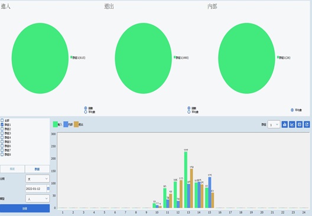Switch to line chart view icon
The image size is (312, 216).
pyautogui.click(x=292, y=125)
